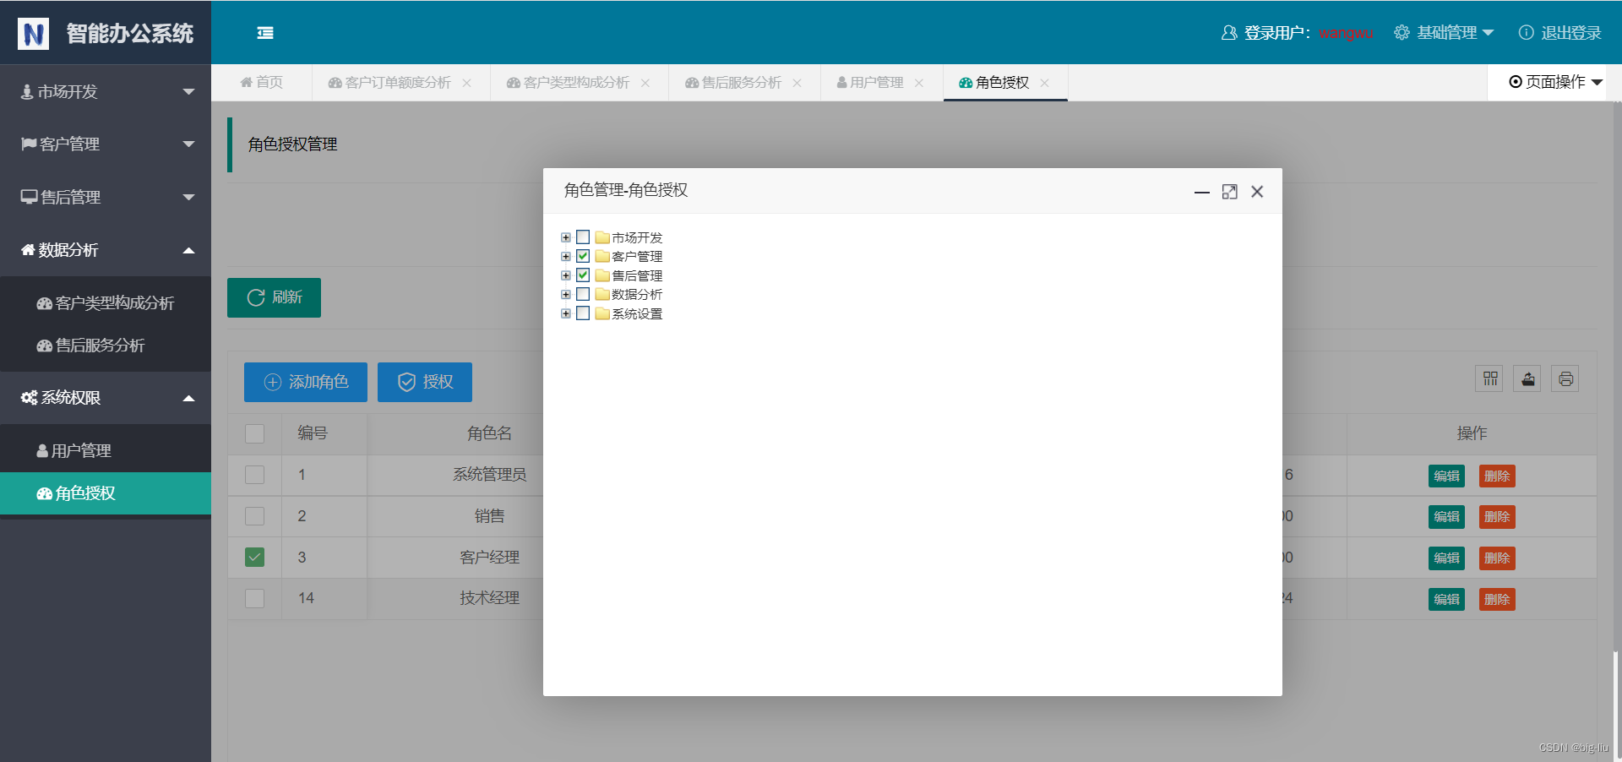Click the 市场开发 folder icon in tree
The height and width of the screenshot is (762, 1622).
(x=602, y=237)
